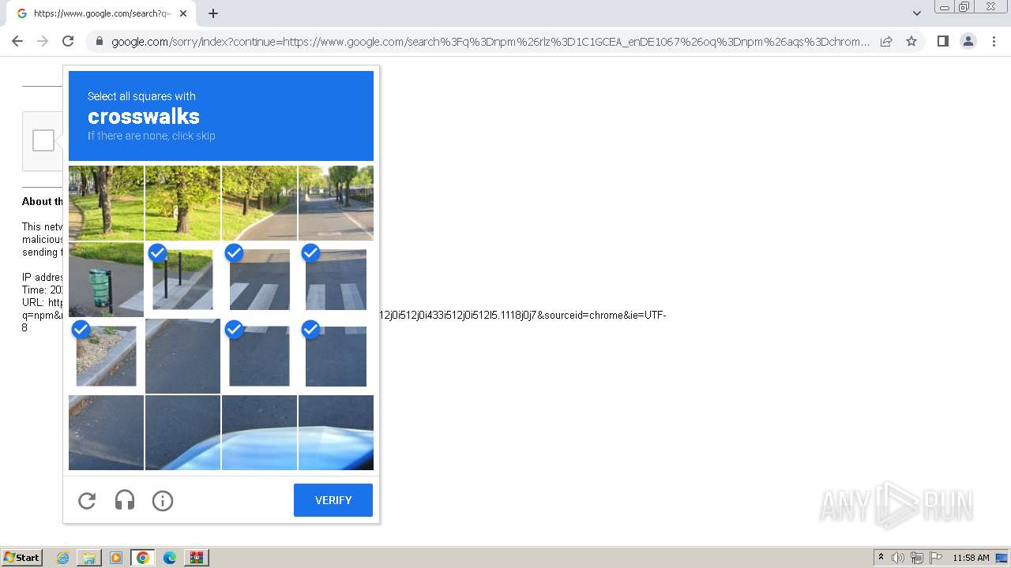Restore down the Chrome window

click(964, 6)
